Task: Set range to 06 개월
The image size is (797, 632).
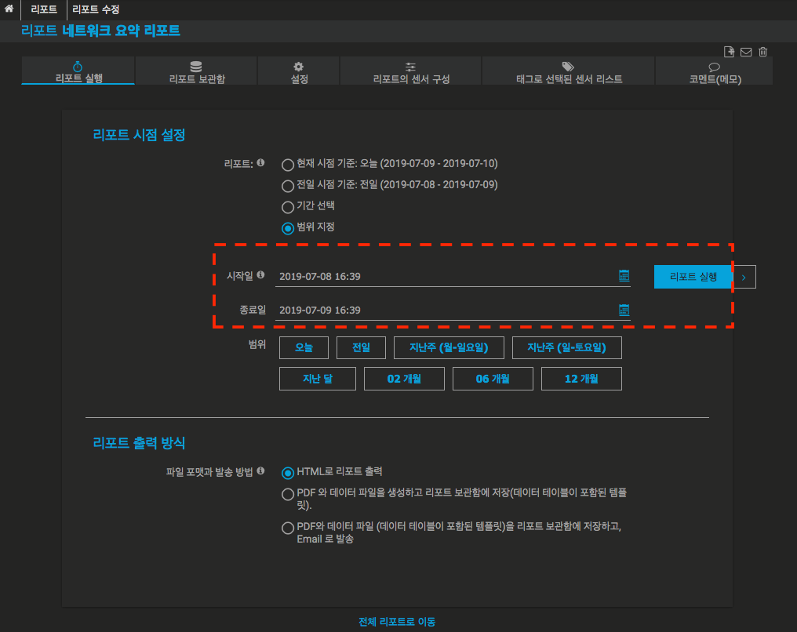Action: pyautogui.click(x=493, y=379)
